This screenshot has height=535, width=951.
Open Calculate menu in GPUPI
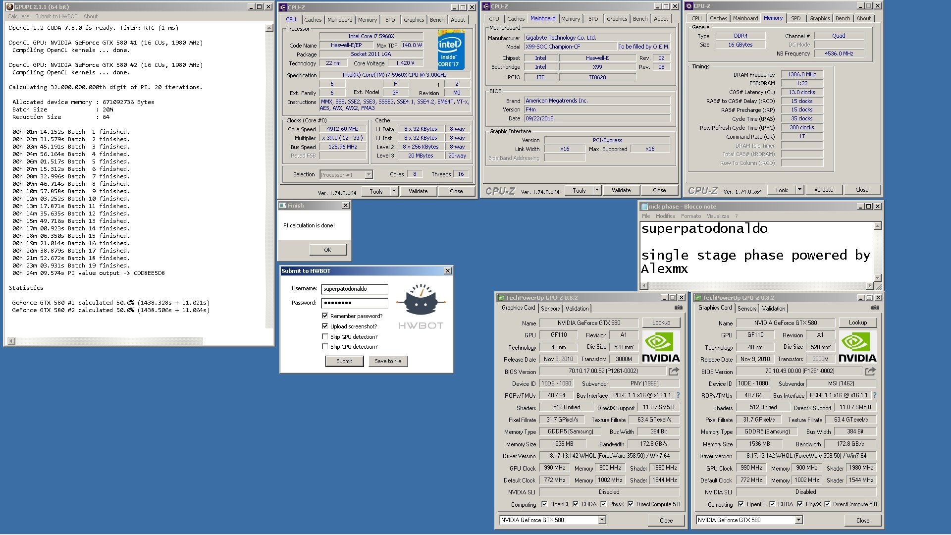pos(18,16)
